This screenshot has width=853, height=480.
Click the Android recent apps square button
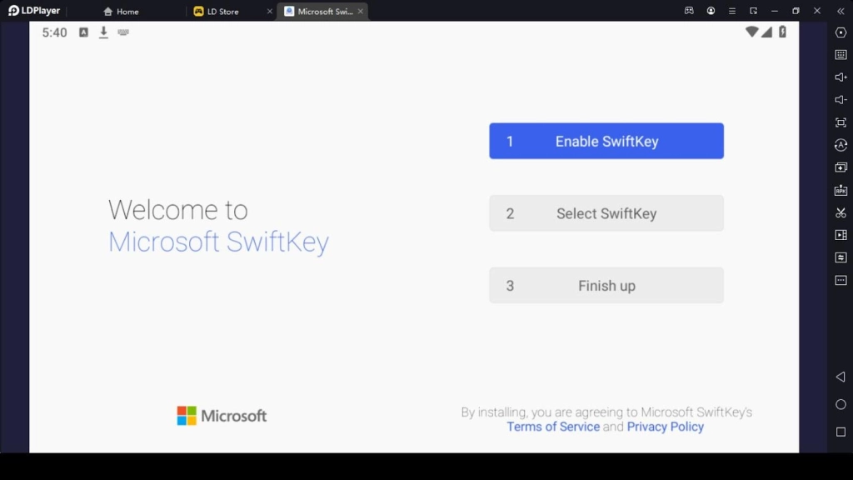coord(841,432)
